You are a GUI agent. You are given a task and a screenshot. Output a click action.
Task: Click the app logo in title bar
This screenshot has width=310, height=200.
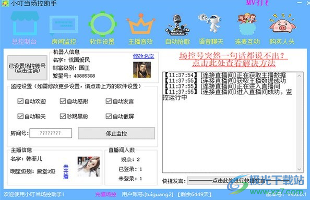point(5,3)
